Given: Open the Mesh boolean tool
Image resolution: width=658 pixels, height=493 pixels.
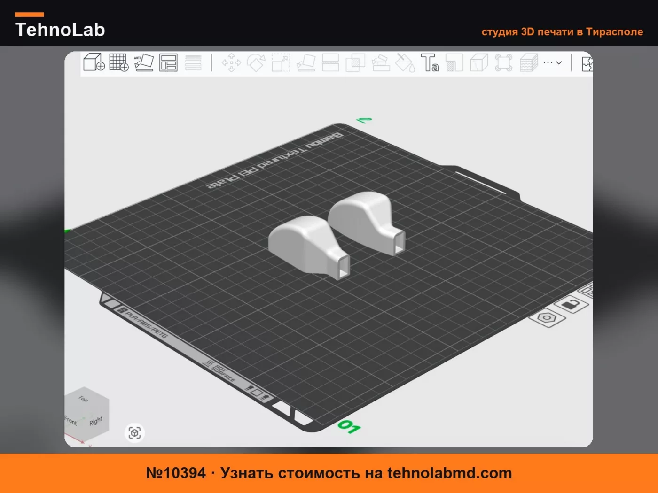Looking at the screenshot, I should tap(355, 62).
